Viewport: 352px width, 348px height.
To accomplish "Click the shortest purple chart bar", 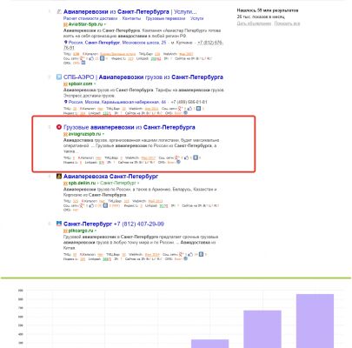I will tap(210, 344).
